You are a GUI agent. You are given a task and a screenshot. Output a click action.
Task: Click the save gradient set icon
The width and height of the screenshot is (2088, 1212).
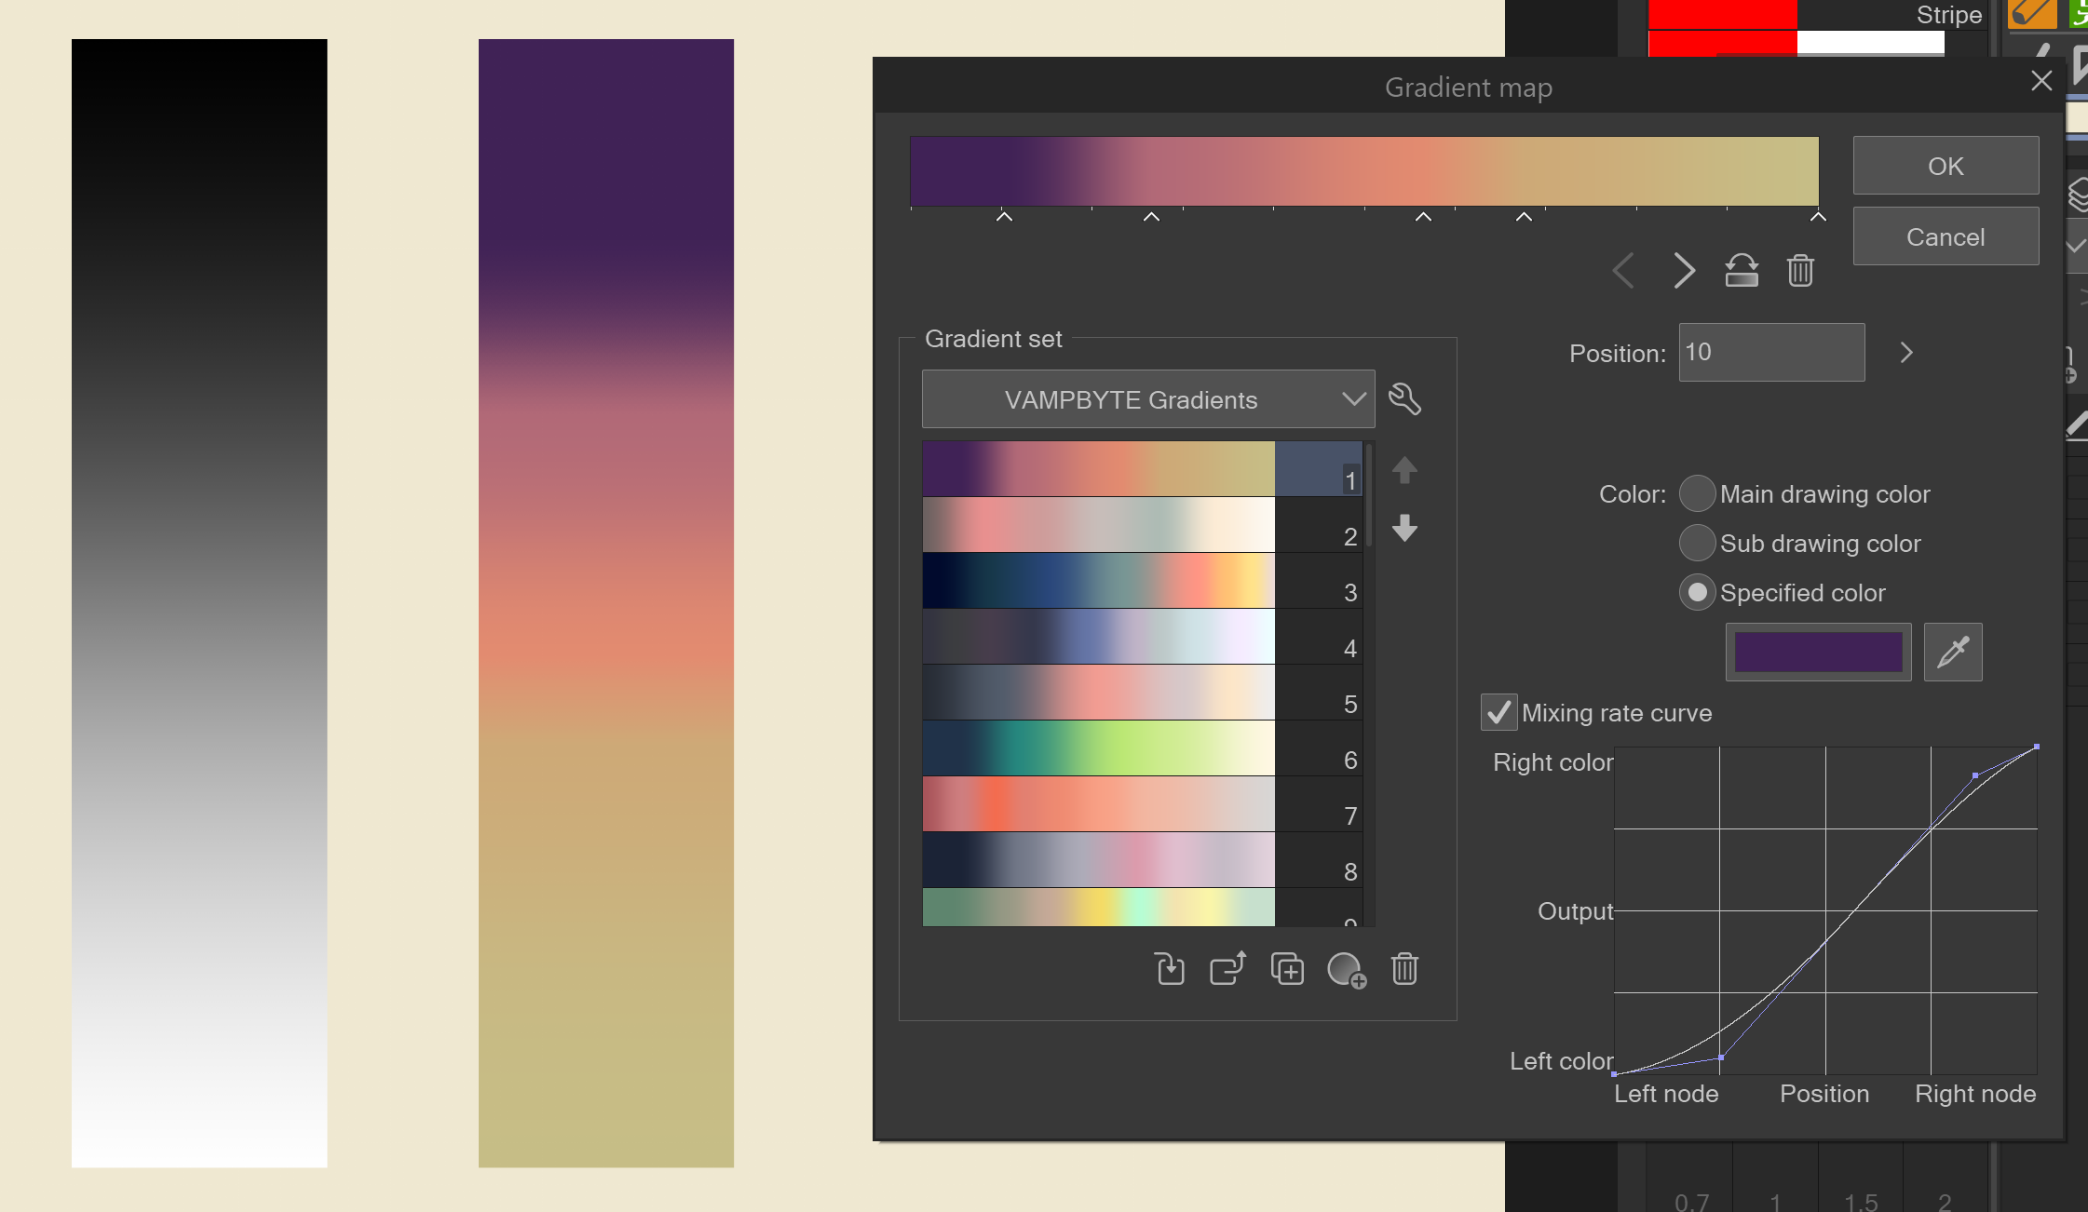(x=1227, y=970)
